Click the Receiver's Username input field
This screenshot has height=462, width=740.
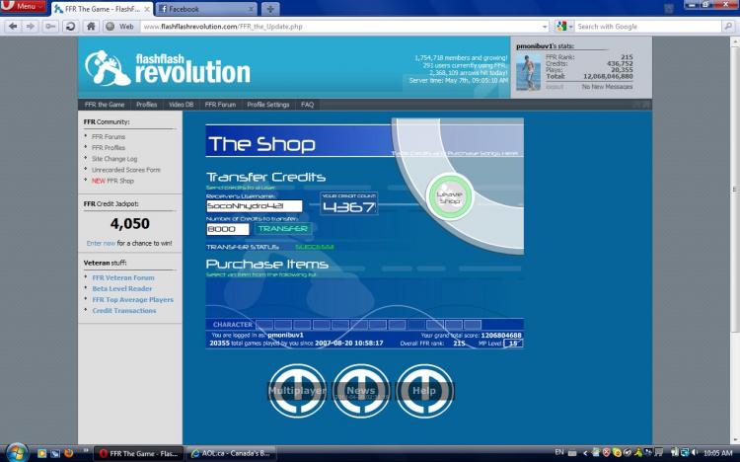[255, 206]
